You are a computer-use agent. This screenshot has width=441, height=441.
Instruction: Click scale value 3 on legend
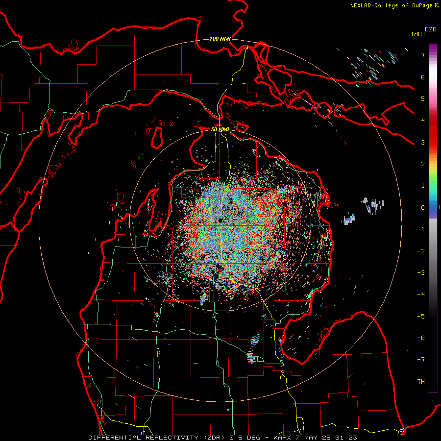(423, 142)
